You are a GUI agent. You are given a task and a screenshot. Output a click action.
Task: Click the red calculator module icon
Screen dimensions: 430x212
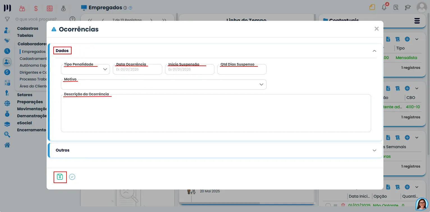[50, 8]
